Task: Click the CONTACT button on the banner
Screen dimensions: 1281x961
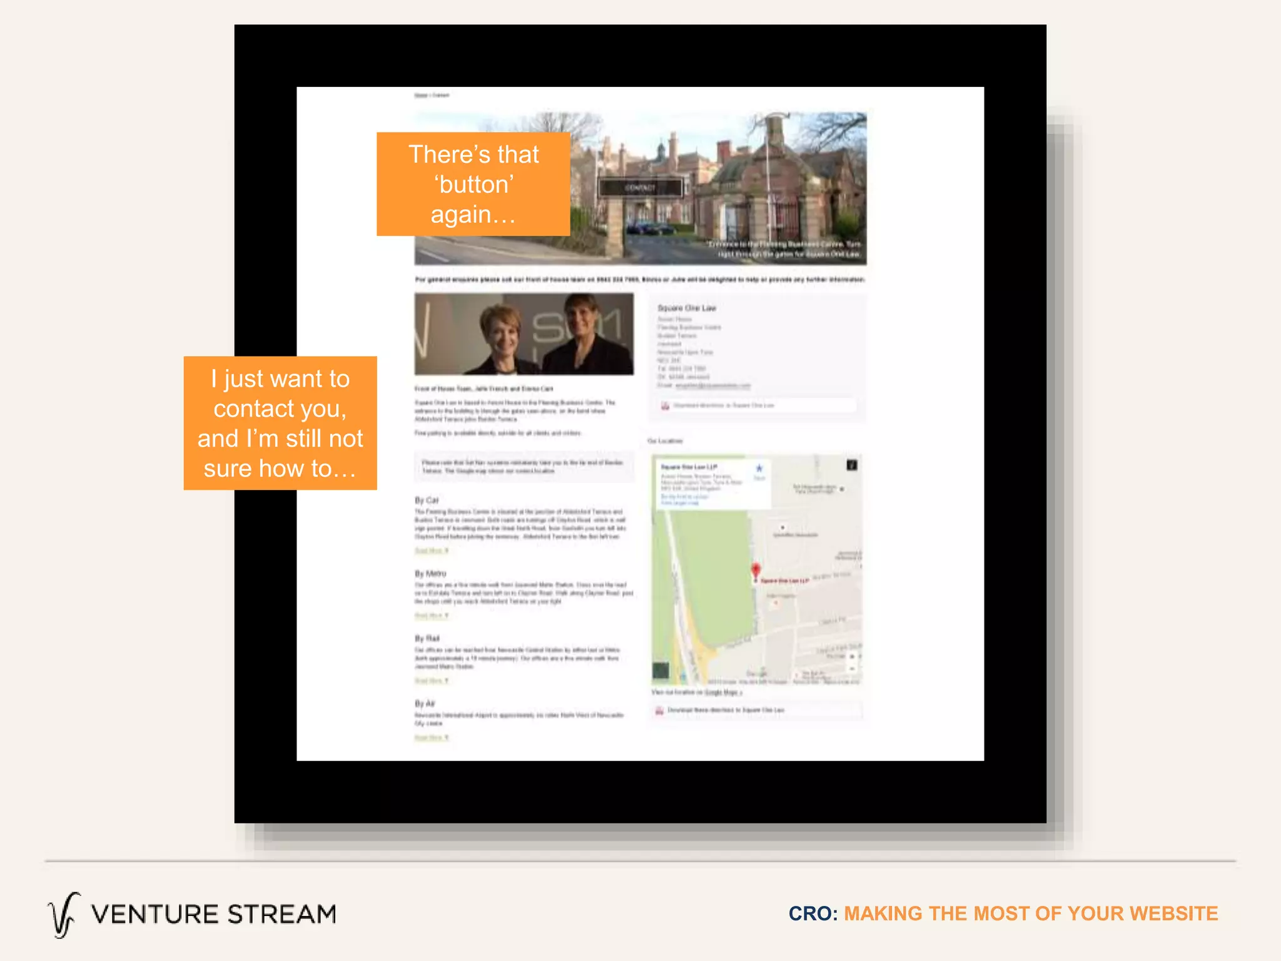Action: pyautogui.click(x=640, y=188)
